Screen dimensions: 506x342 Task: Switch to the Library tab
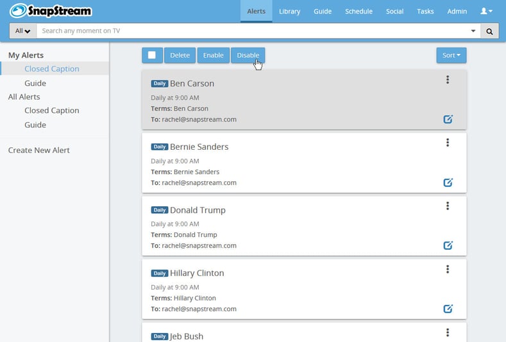click(x=289, y=12)
